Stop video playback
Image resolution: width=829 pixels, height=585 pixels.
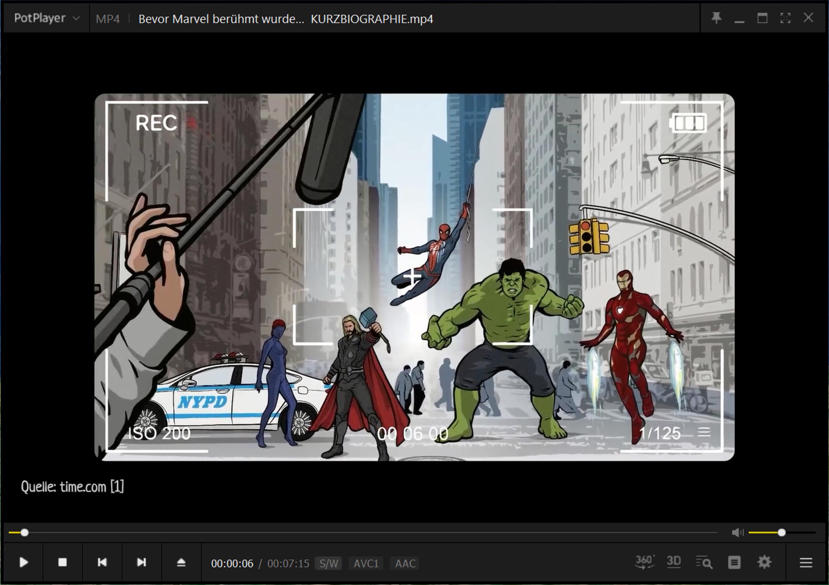point(63,562)
